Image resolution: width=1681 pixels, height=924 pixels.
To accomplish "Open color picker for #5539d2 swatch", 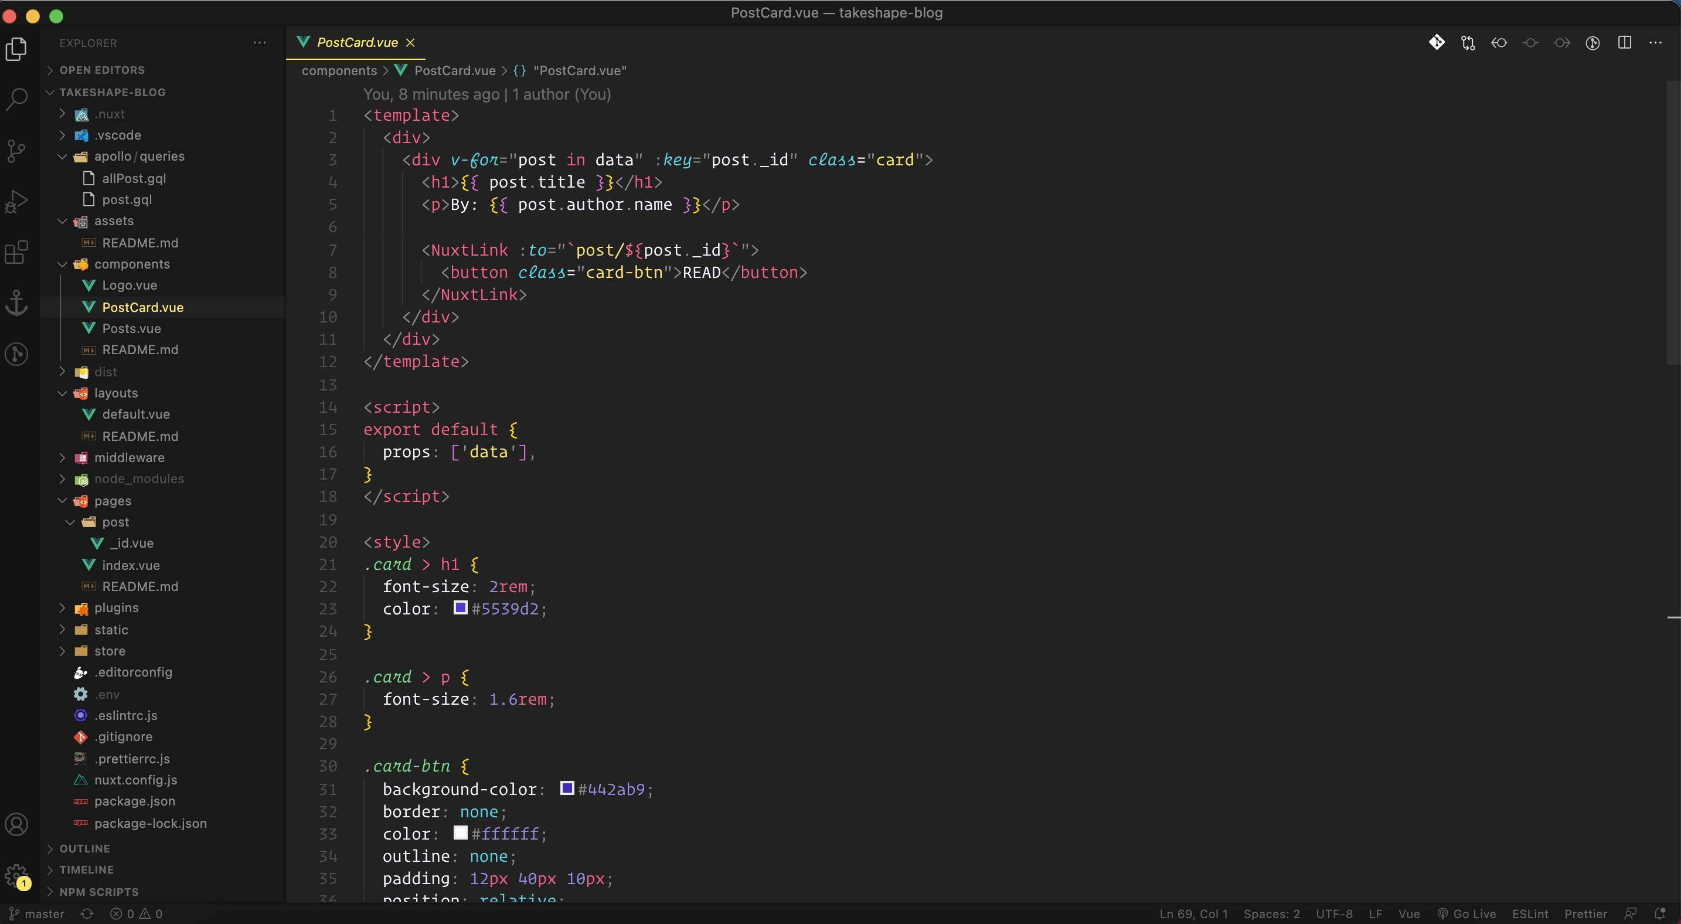I will 460,607.
